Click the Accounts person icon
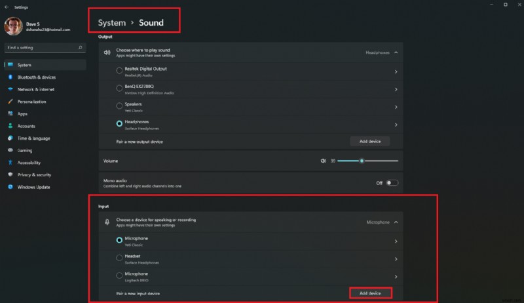 [x=10, y=126]
